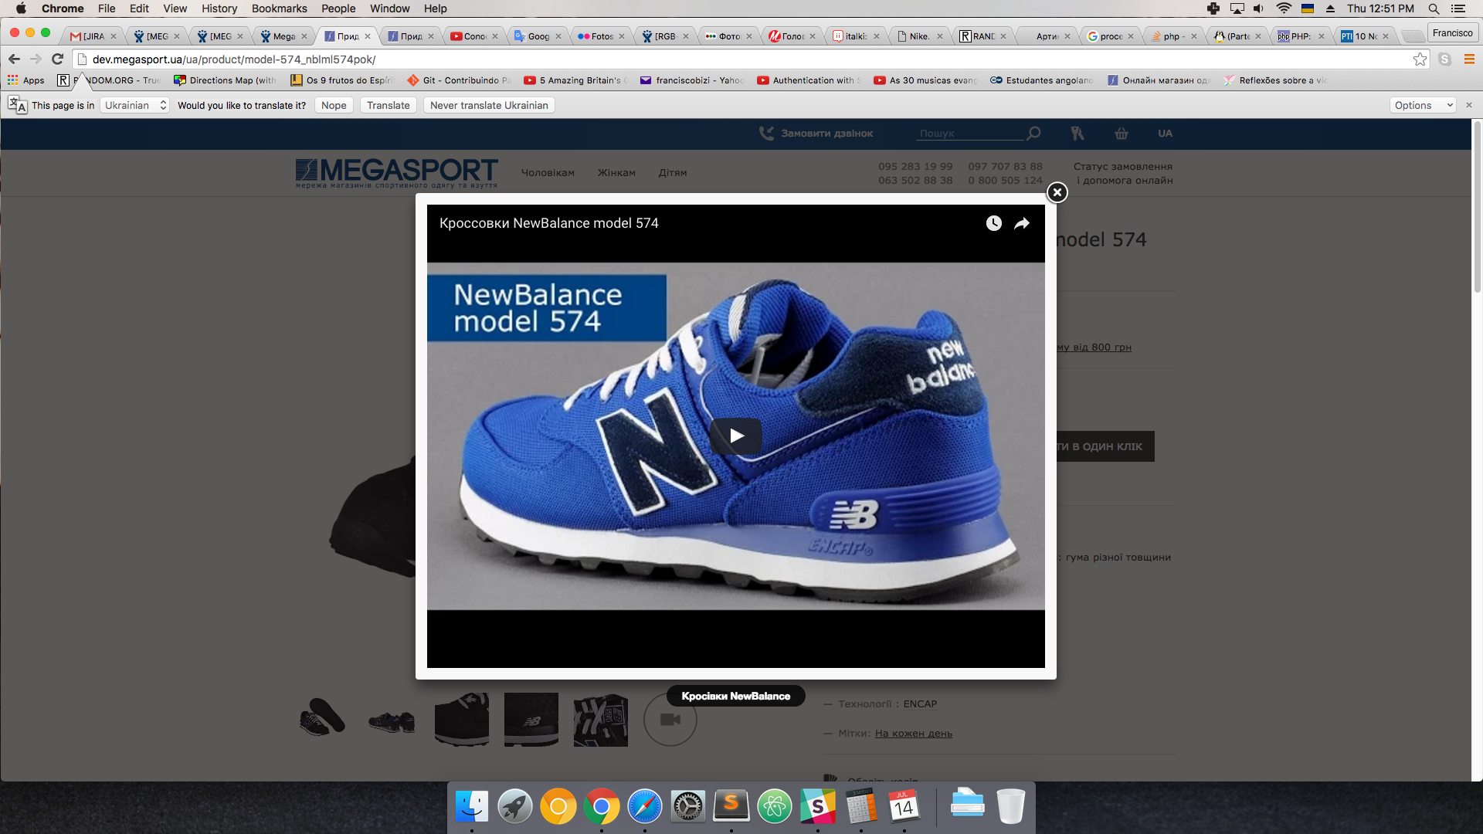Viewport: 1483px width, 834px height.
Task: Close the video popup with X
Action: coord(1057,192)
